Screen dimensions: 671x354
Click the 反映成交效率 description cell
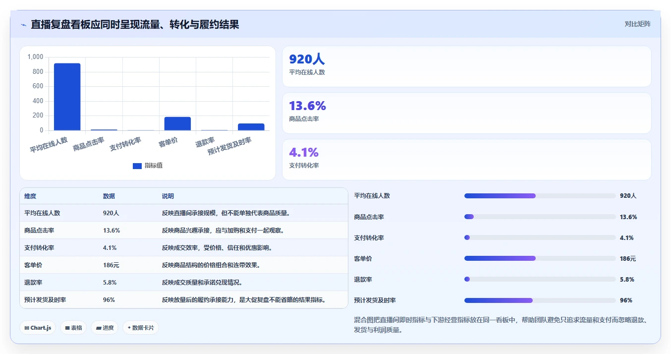click(x=217, y=248)
